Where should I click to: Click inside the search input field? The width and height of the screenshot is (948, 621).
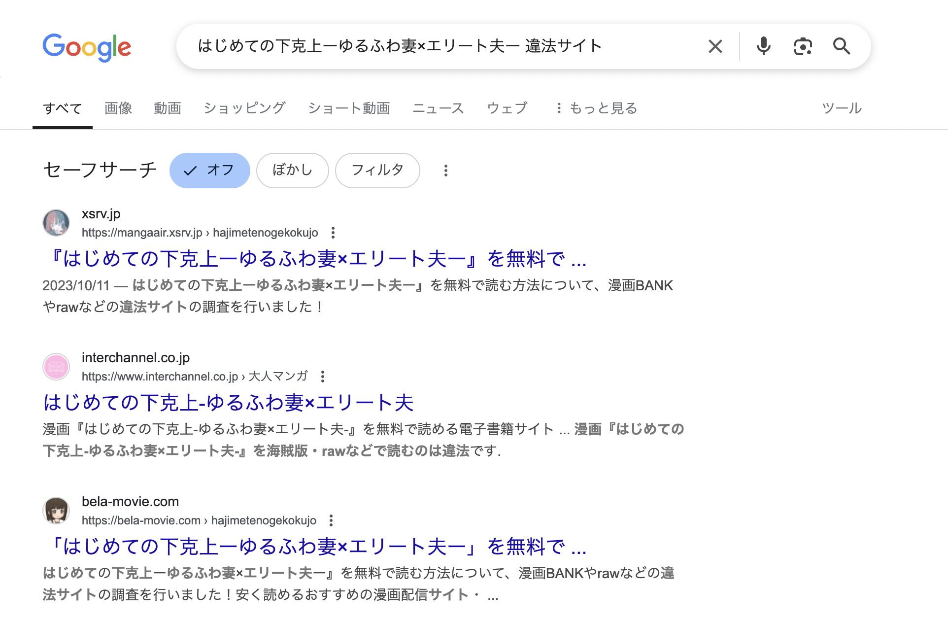(x=443, y=46)
